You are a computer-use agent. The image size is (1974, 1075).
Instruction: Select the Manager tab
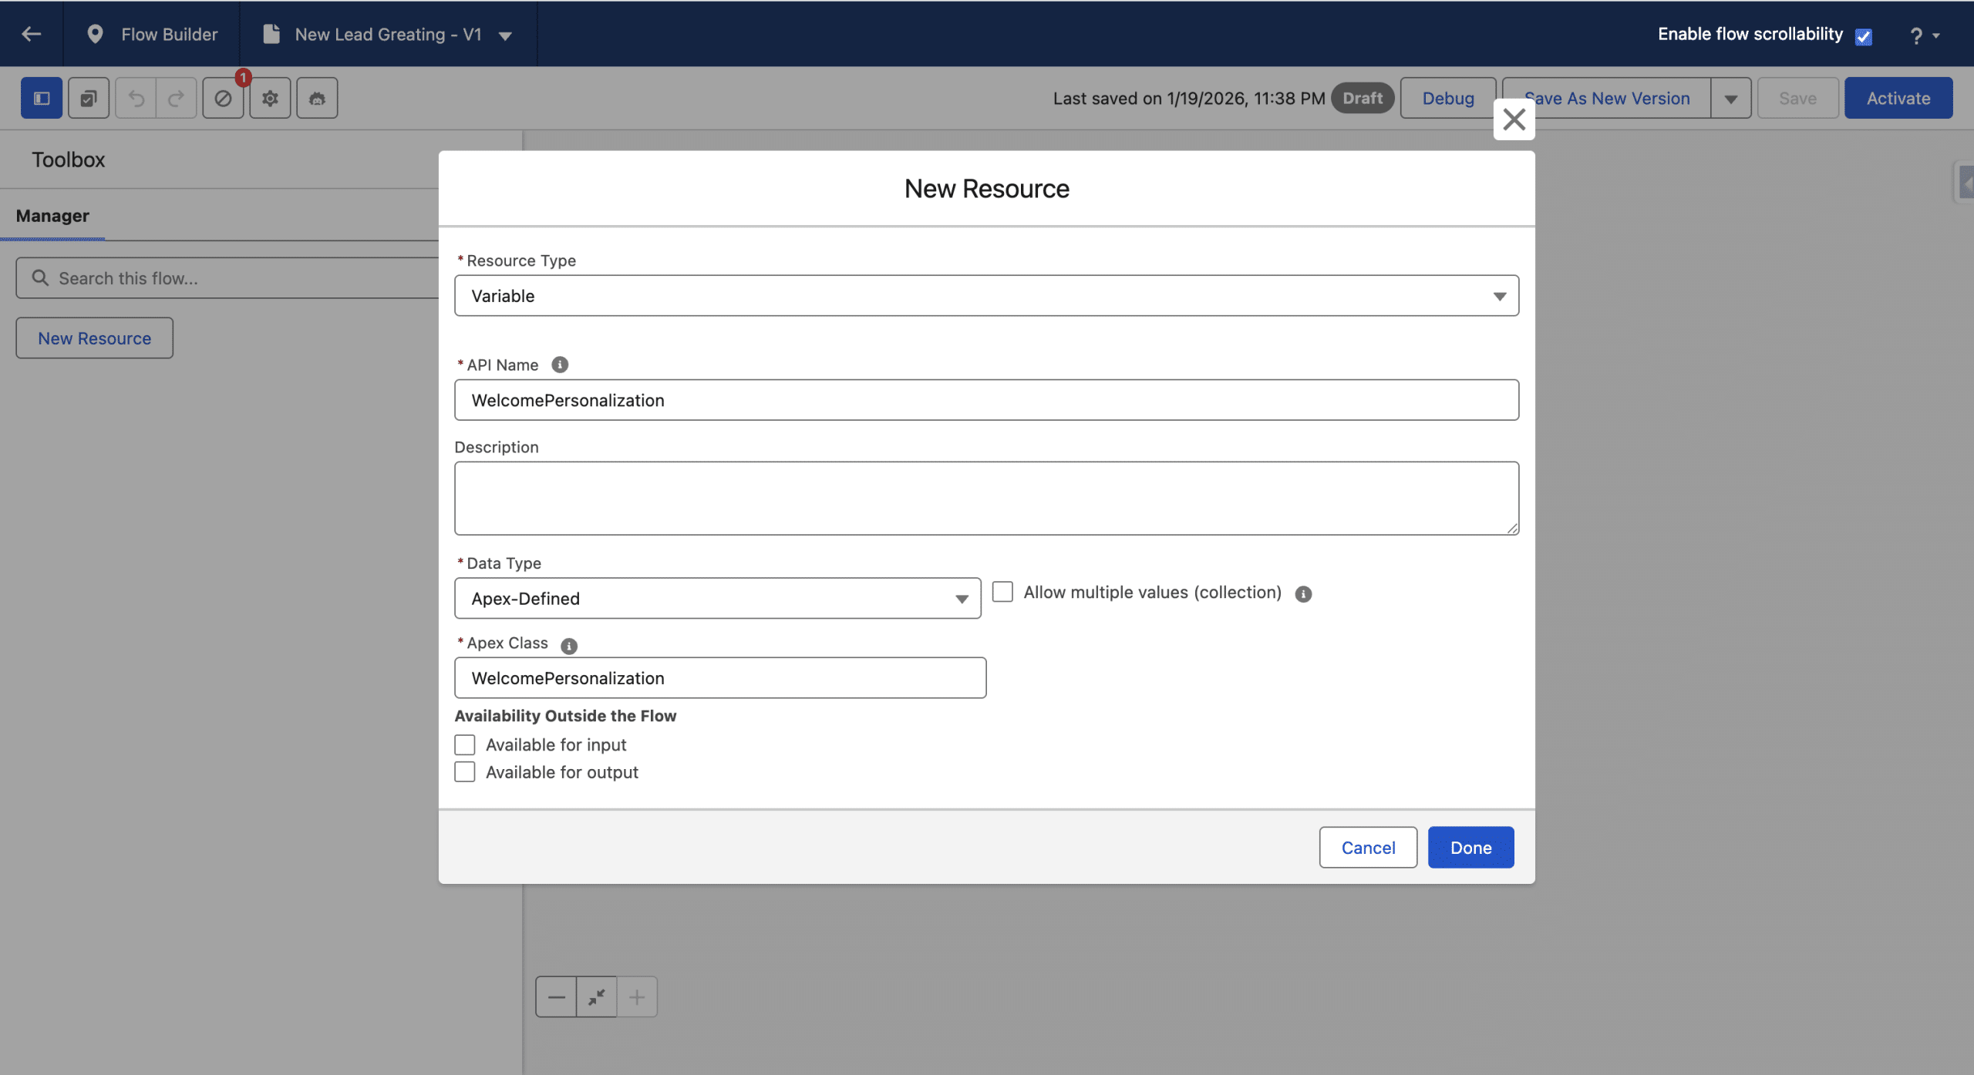tap(52, 216)
